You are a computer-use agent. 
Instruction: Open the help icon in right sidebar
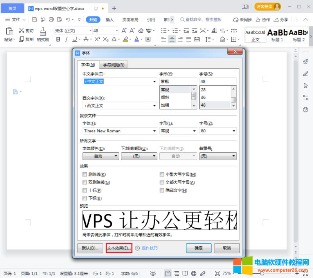coord(306,110)
